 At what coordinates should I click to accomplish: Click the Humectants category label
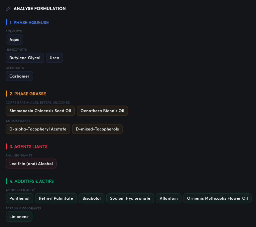click(16, 50)
